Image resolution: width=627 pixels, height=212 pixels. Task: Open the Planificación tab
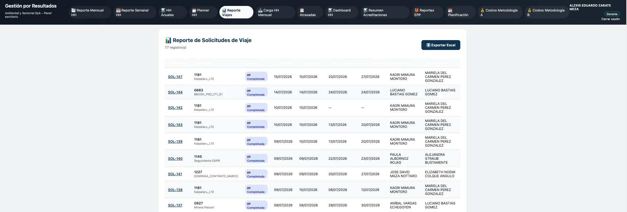point(460,12)
